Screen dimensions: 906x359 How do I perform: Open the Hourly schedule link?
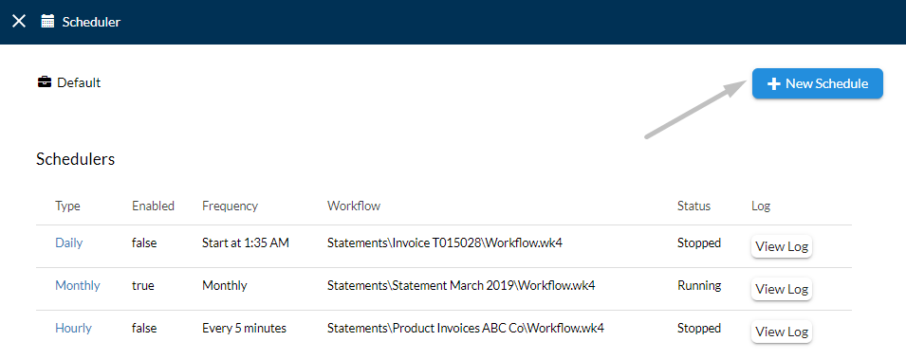pyautogui.click(x=73, y=328)
